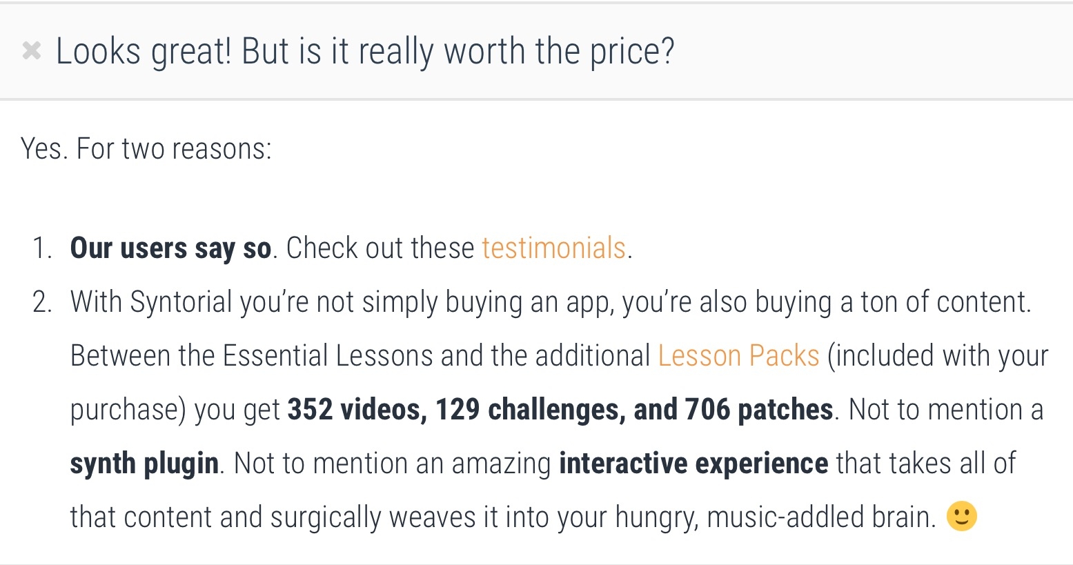Click the '(included with your' parenthetical text

(938, 356)
